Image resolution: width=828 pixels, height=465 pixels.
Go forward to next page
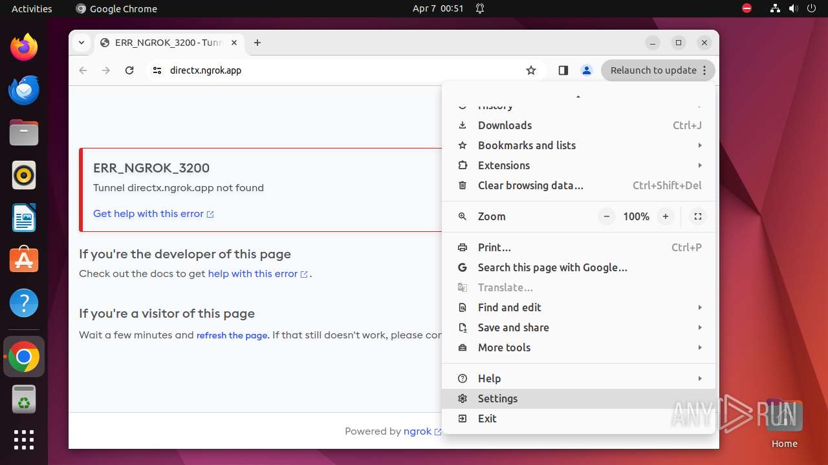click(106, 70)
